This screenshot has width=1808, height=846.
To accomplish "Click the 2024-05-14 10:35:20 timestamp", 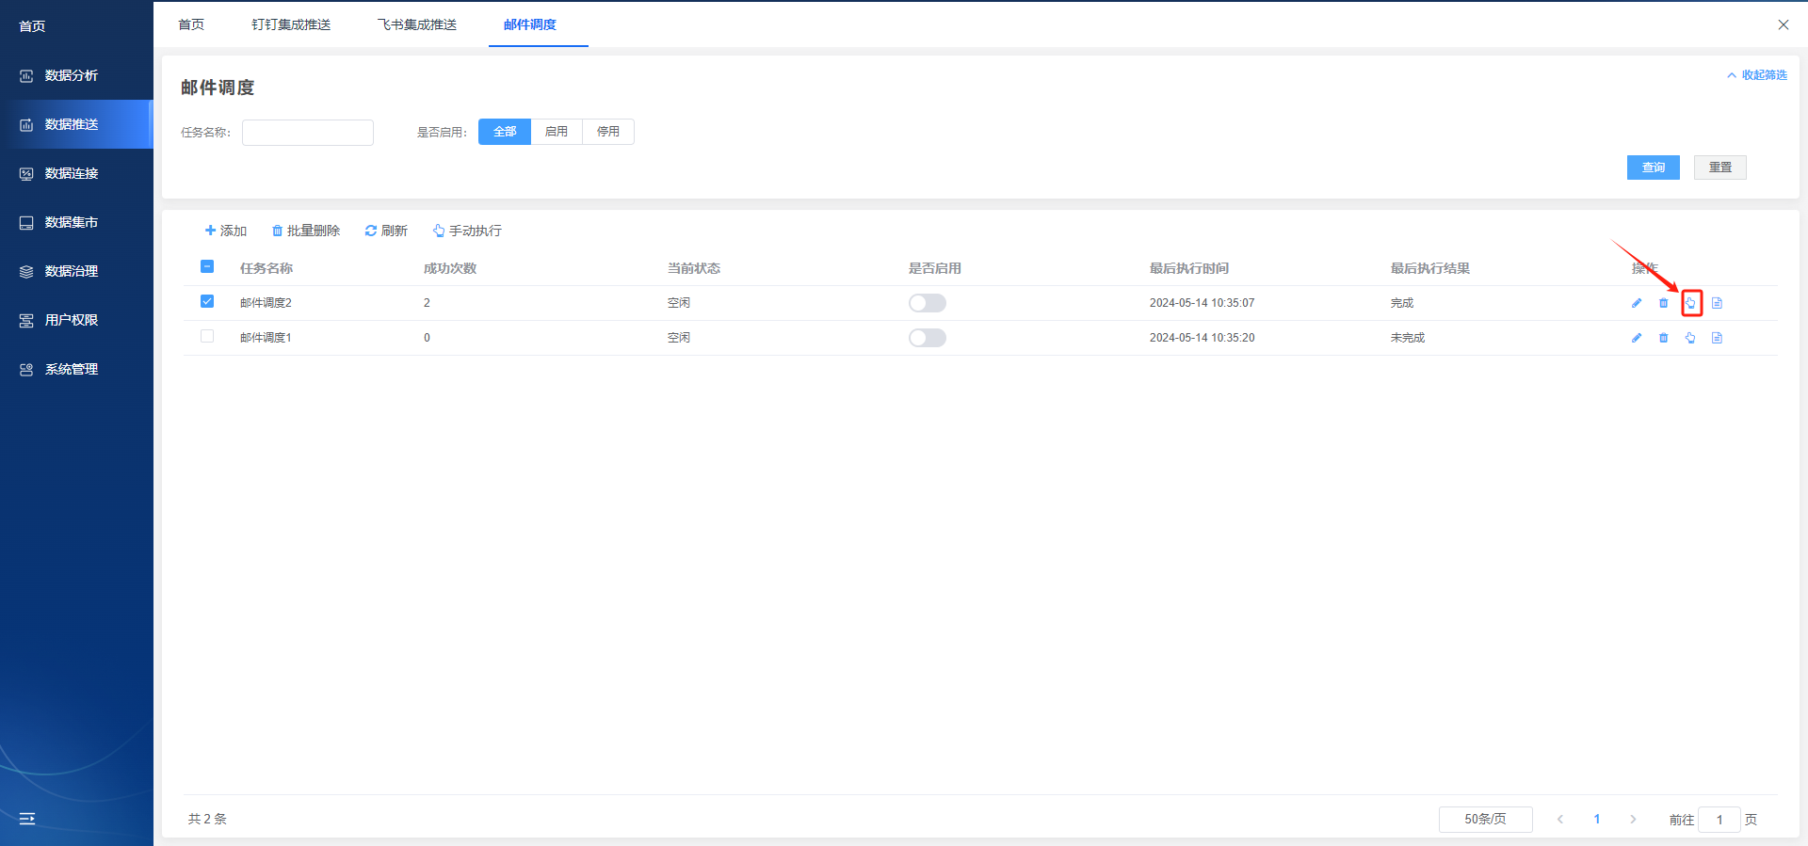I will (x=1202, y=338).
